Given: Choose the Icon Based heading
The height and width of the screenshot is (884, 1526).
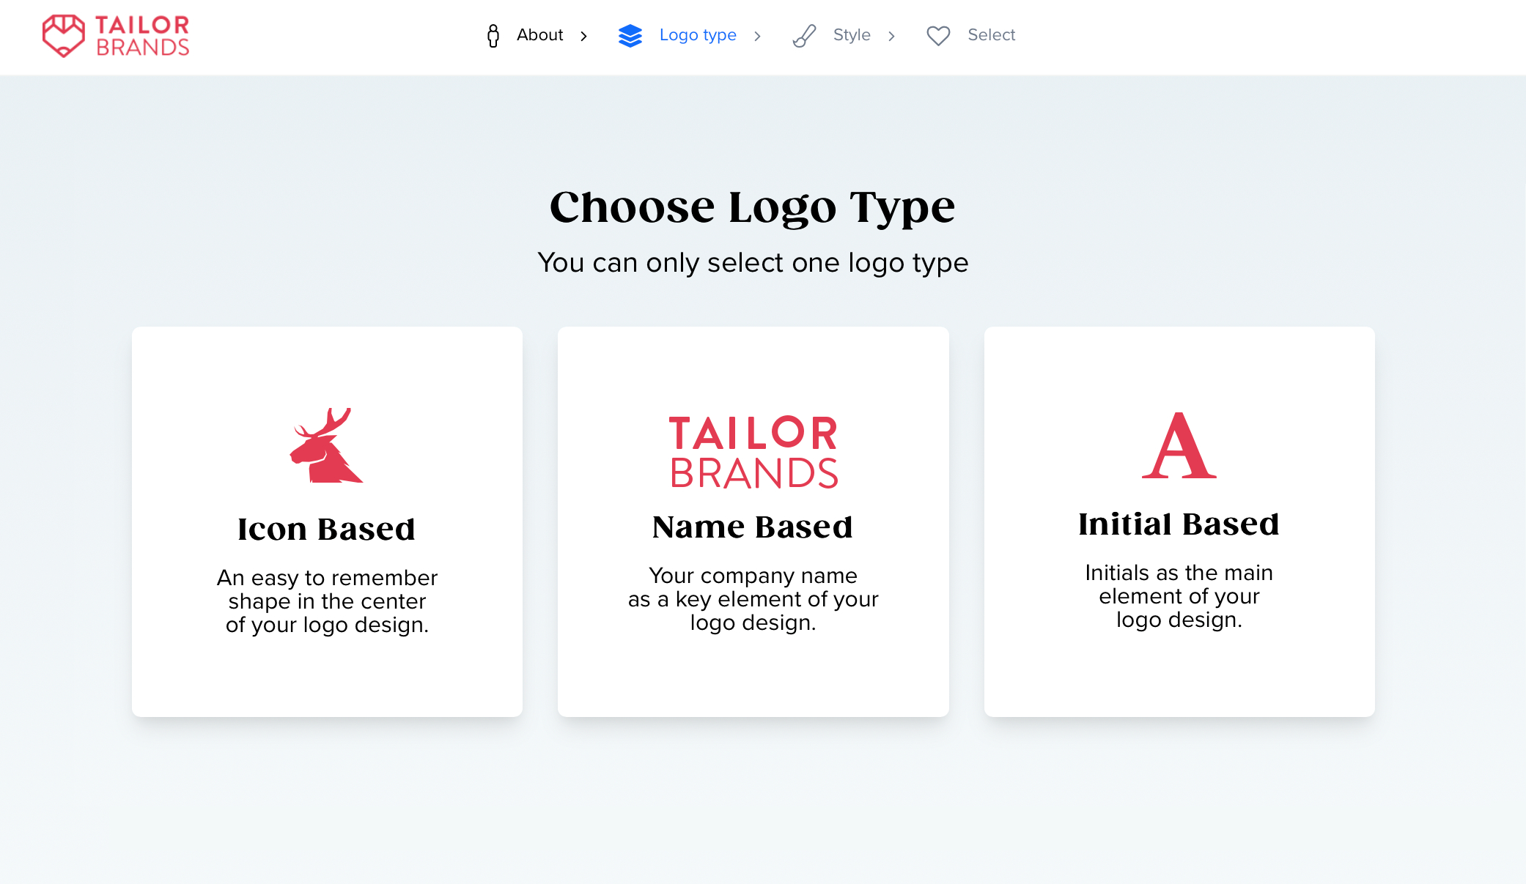Looking at the screenshot, I should 326,529.
